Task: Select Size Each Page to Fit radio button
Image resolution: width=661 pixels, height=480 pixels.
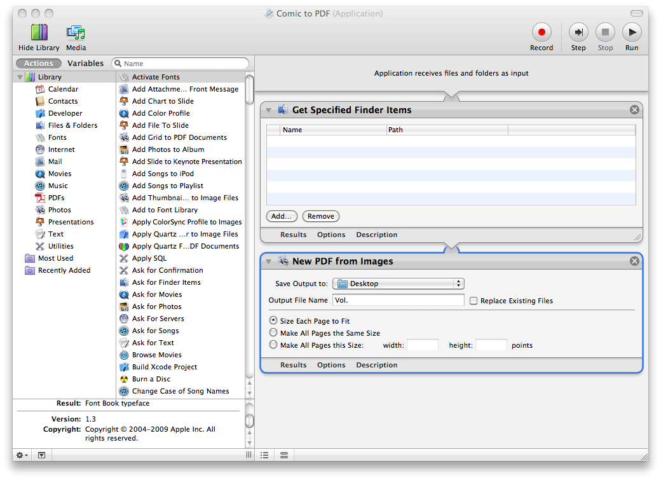Action: coord(273,320)
